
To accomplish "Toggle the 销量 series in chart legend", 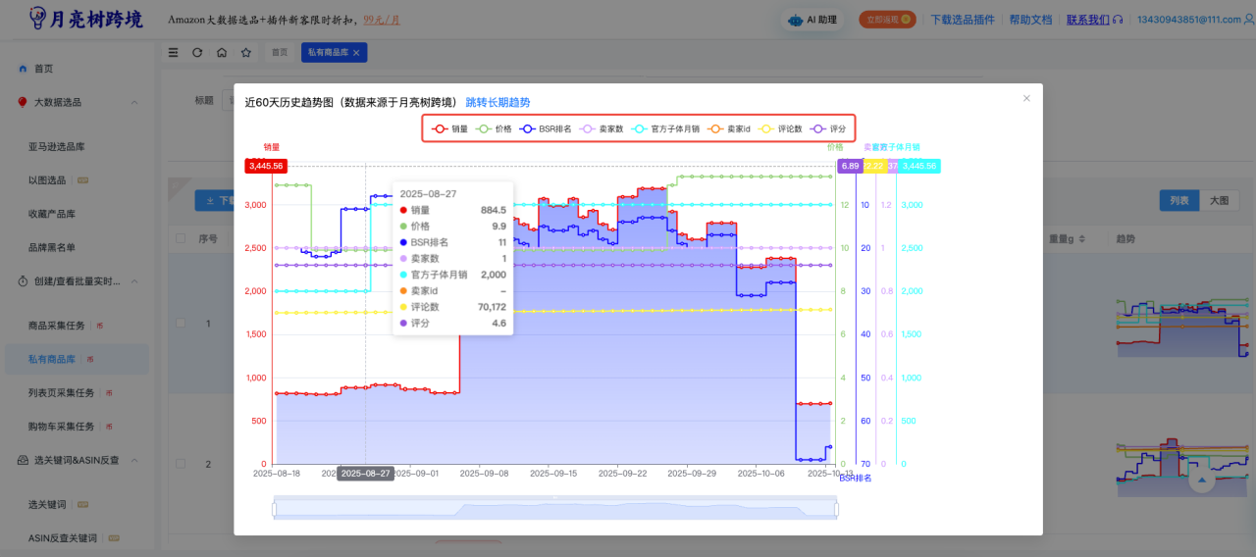I will 450,128.
